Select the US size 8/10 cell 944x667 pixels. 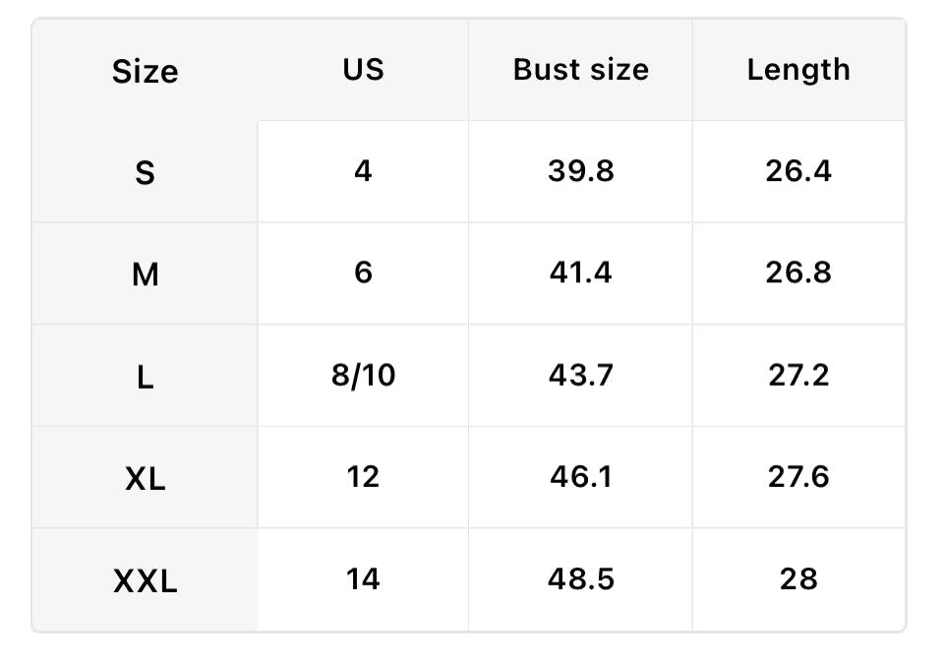363,376
